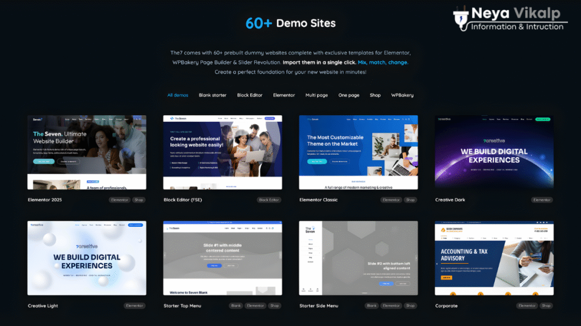Open the Starter Top Menu demo thumbnail

222,258
